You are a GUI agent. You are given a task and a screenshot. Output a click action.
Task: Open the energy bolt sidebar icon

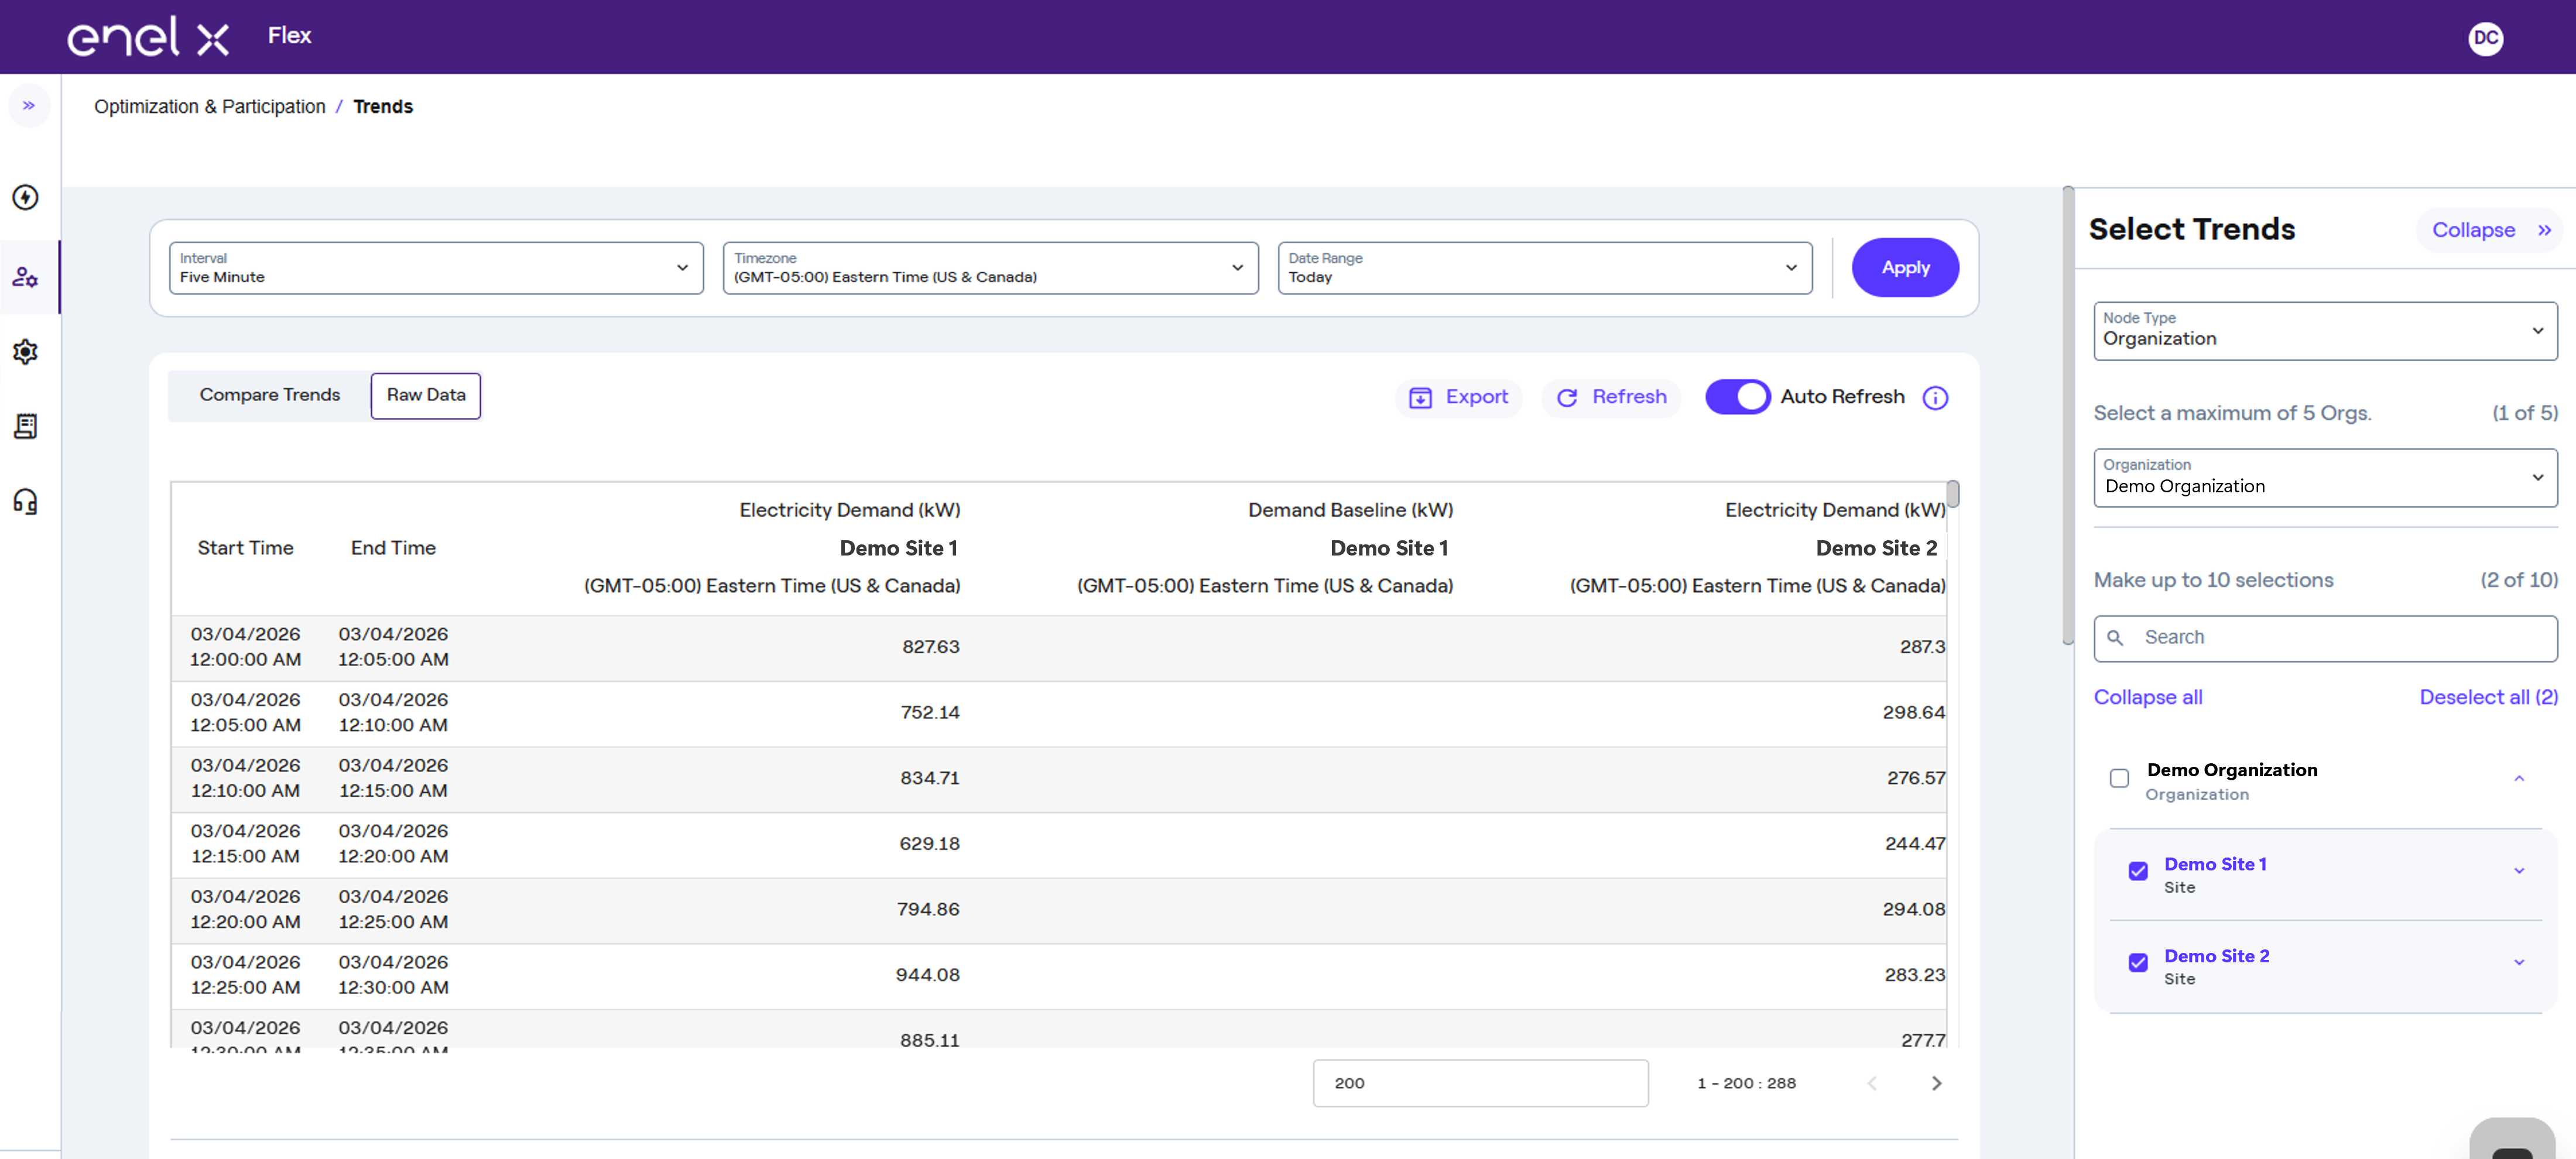(26, 197)
